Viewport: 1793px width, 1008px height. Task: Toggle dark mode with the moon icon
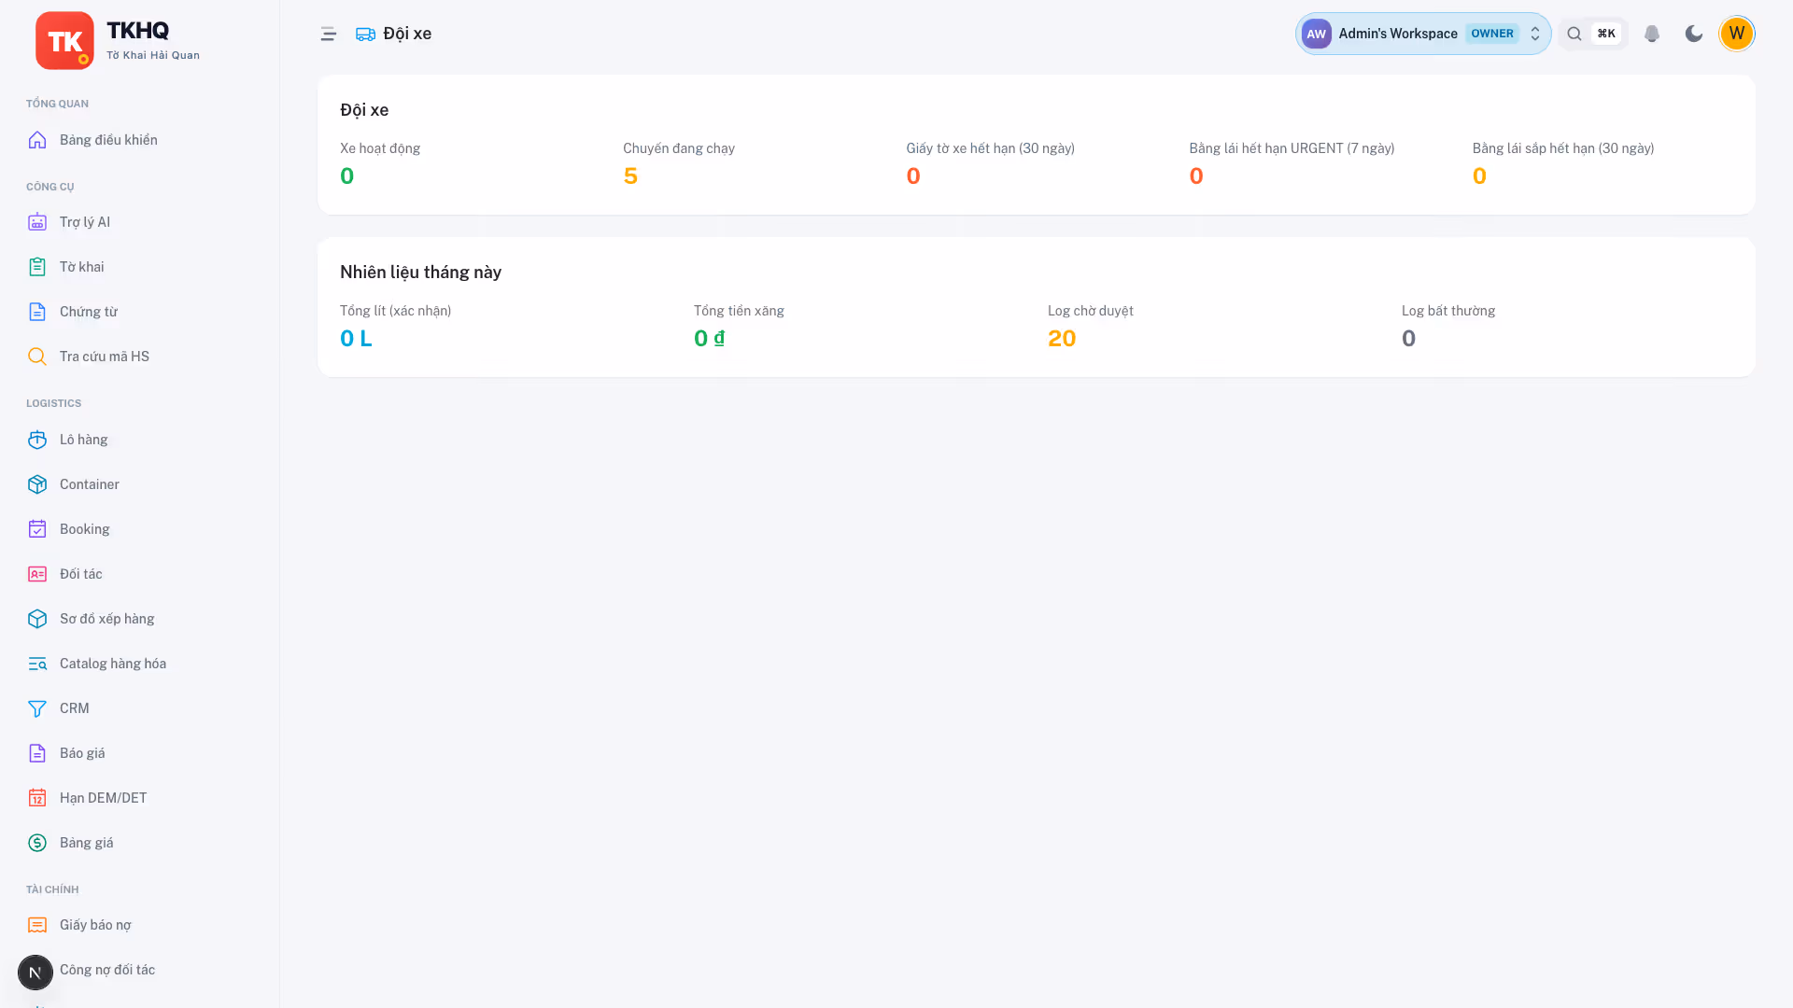click(1694, 35)
